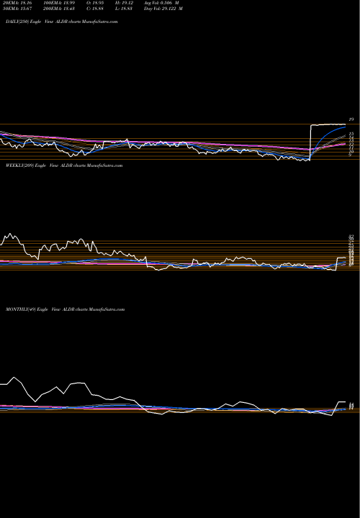Click the low price L: value
360x518 pixels.
point(125,9)
